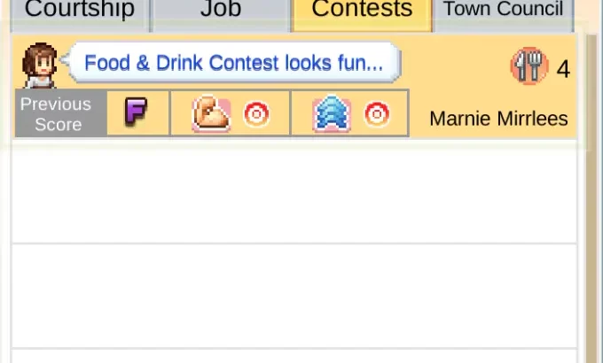Click the number 4 beside the fork icon

coord(563,68)
